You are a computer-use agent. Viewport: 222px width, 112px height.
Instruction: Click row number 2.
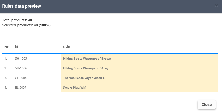pyautogui.click(x=6, y=68)
